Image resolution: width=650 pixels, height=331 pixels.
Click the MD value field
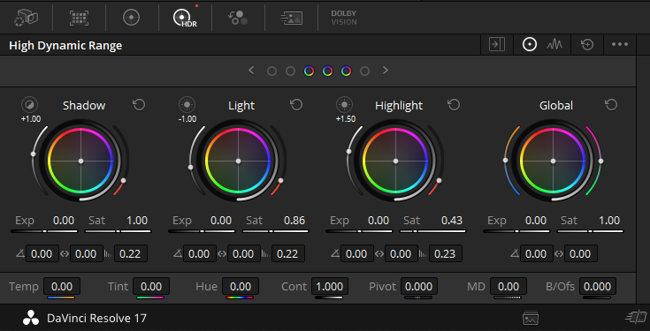pyautogui.click(x=509, y=286)
